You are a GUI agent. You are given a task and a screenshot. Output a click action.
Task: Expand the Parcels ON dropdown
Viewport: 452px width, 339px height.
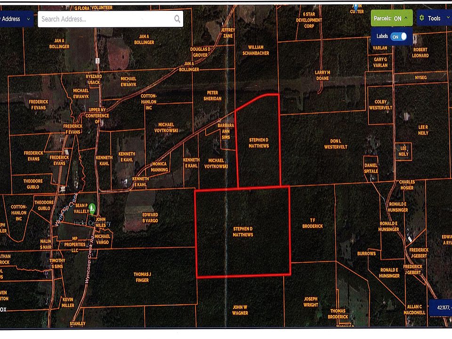click(x=391, y=18)
